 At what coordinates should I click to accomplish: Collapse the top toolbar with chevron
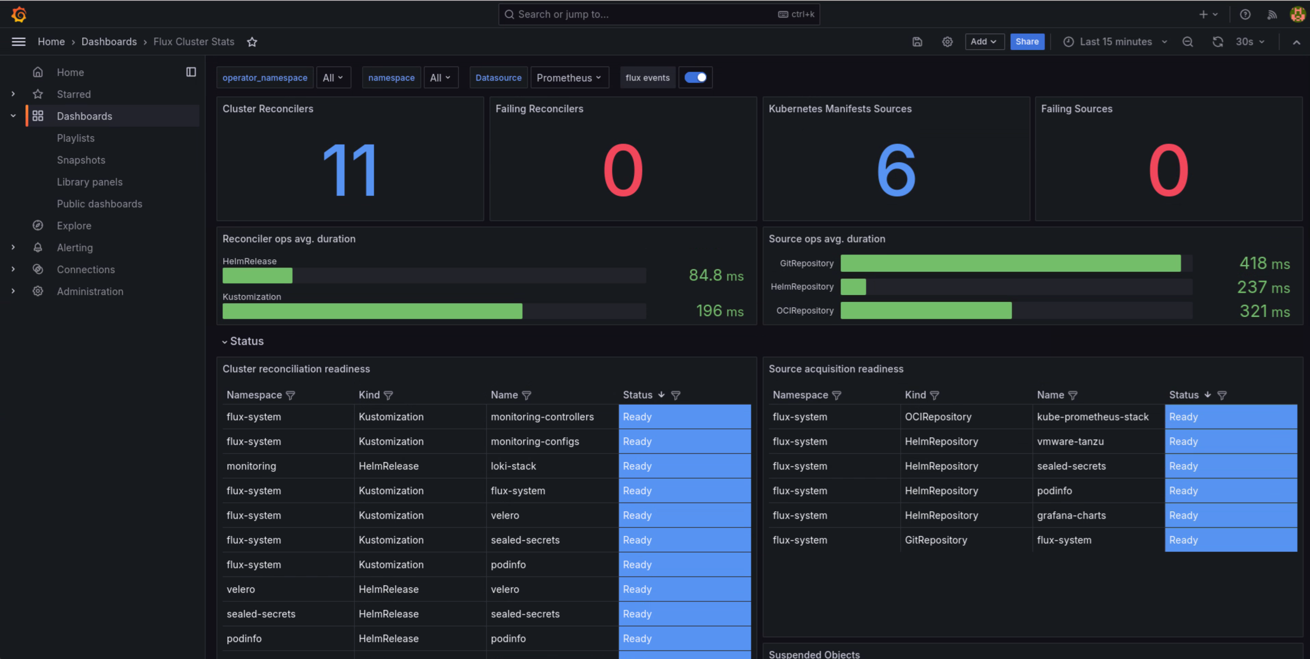coord(1296,42)
